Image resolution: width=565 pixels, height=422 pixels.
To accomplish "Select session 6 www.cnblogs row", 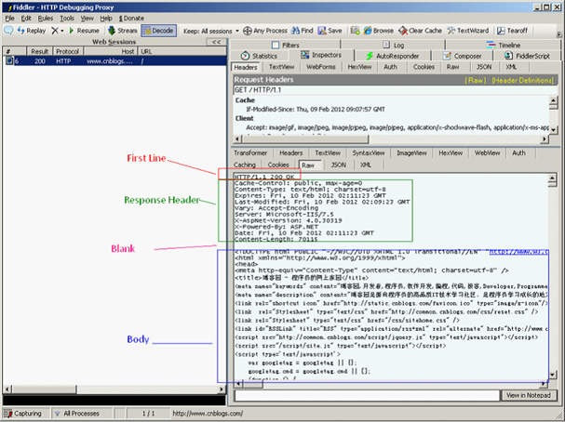I will [114, 60].
